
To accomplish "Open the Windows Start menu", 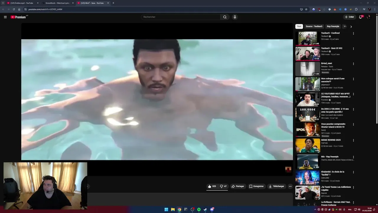I will coord(166,209).
